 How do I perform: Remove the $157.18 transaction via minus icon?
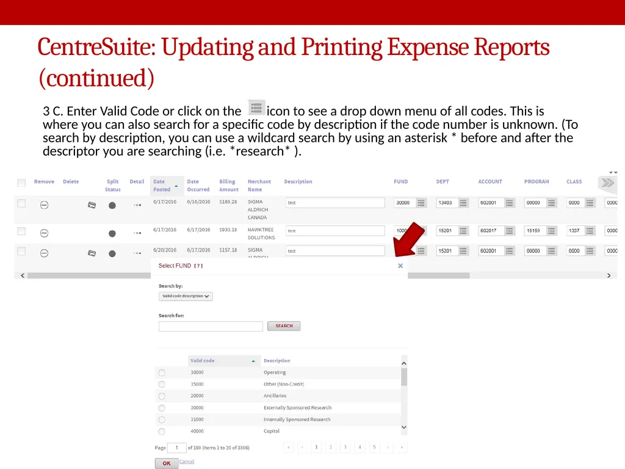pyautogui.click(x=44, y=253)
